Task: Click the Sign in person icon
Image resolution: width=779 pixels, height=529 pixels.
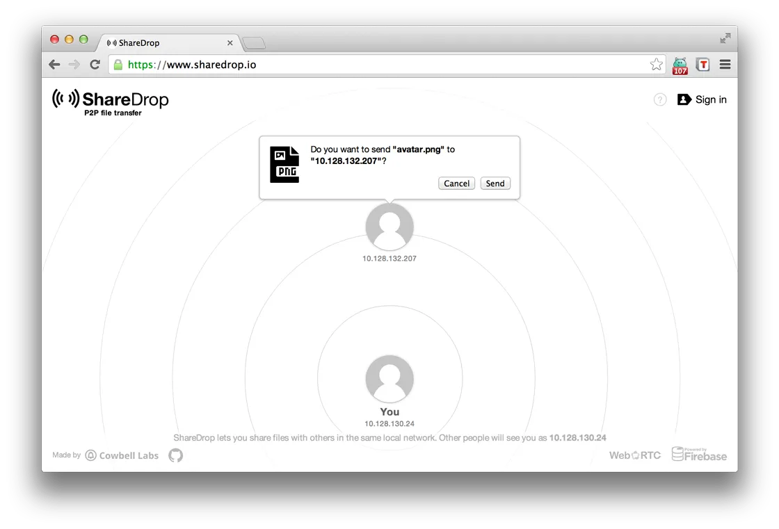Action: pyautogui.click(x=684, y=99)
